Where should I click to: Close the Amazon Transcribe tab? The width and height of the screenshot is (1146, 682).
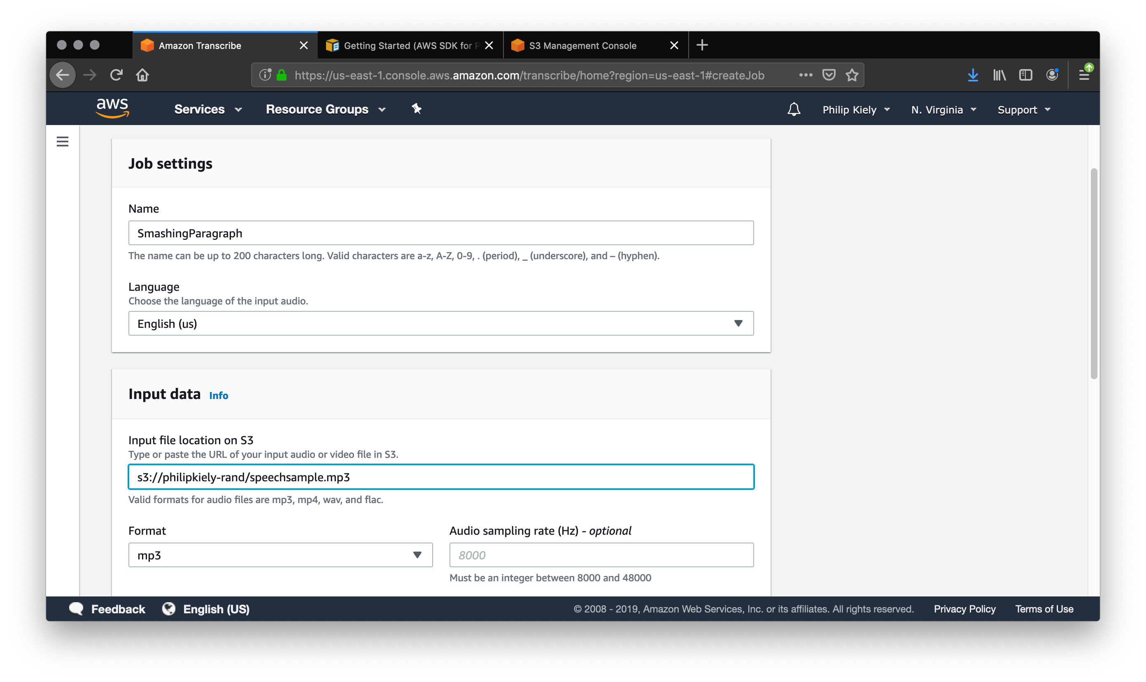(x=303, y=45)
